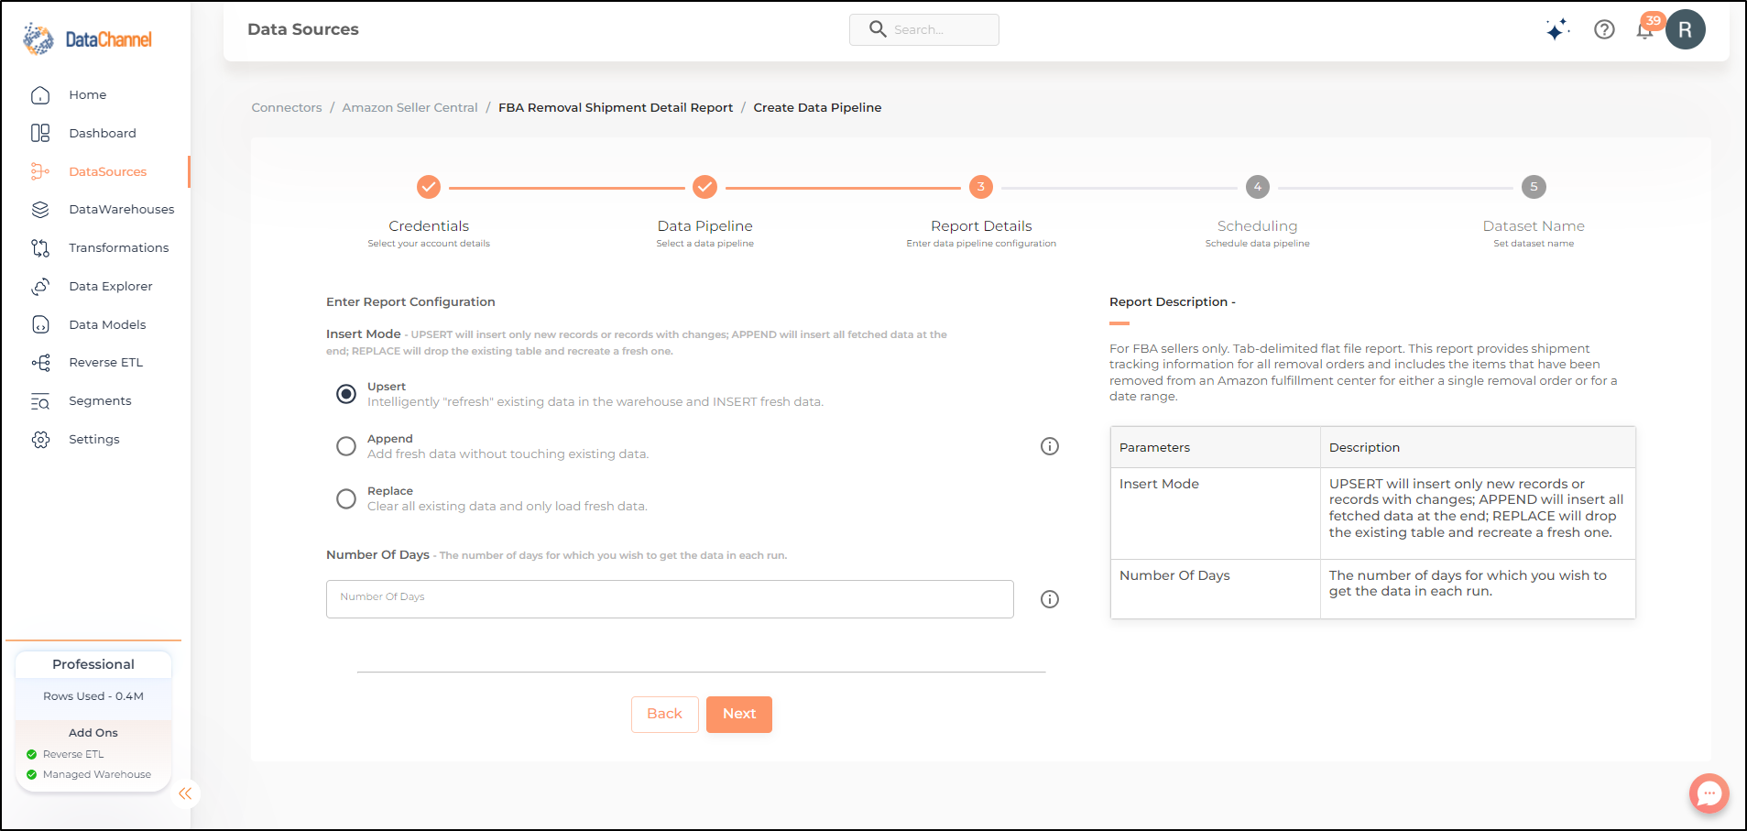Viewport: 1747px width, 831px height.
Task: Click the 'Parameters' column header
Action: [x=1215, y=447]
